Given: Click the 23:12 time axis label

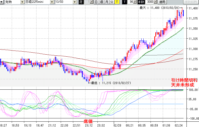Looking at the screenshot, I should pos(89,125).
